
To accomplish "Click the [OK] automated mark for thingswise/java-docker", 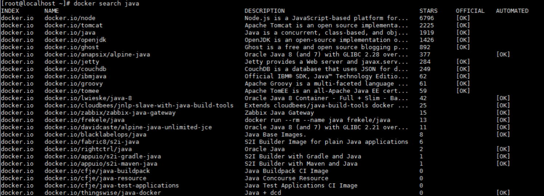I will (x=503, y=193).
